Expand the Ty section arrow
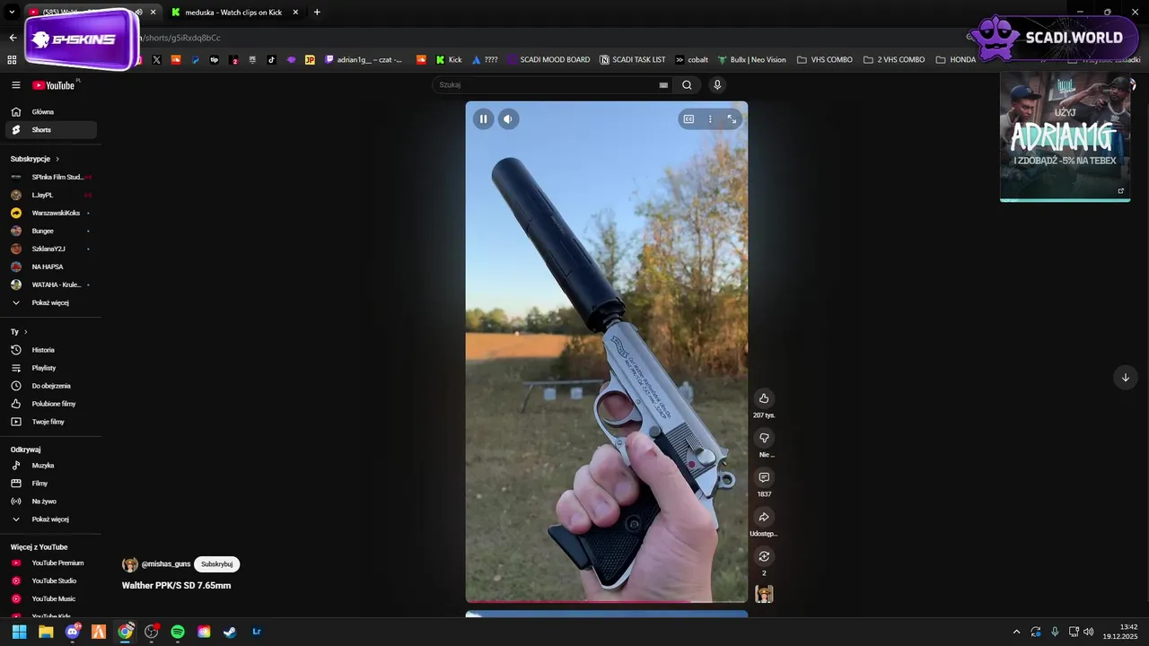The image size is (1149, 646). coord(25,332)
